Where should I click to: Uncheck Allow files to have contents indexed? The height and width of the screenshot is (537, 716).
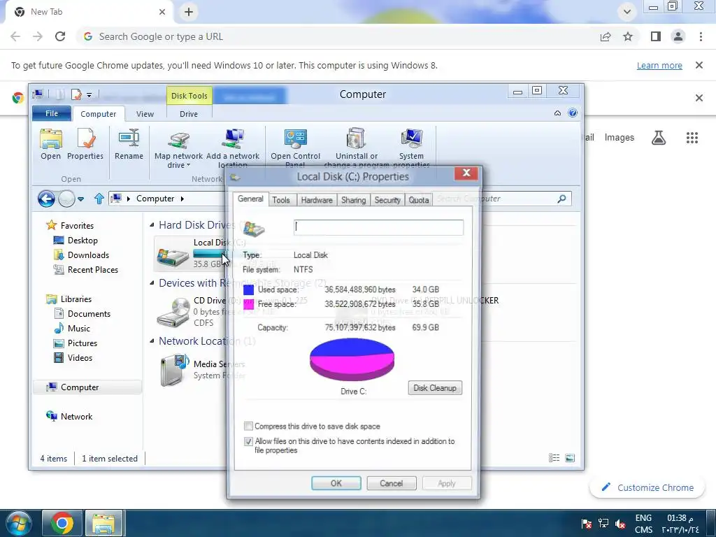coord(248,441)
